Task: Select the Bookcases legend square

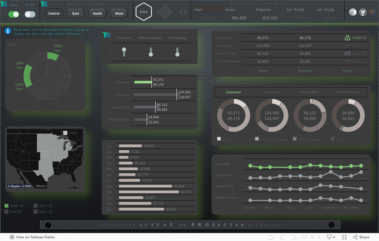Action: [x=219, y=139]
